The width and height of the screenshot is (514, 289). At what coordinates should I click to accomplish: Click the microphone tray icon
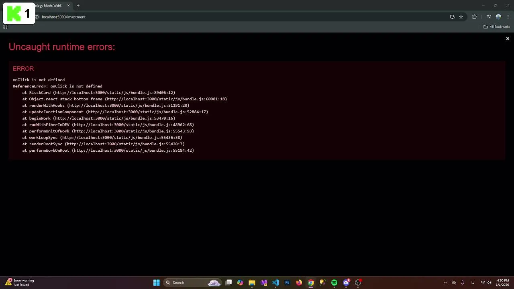pyautogui.click(x=463, y=283)
